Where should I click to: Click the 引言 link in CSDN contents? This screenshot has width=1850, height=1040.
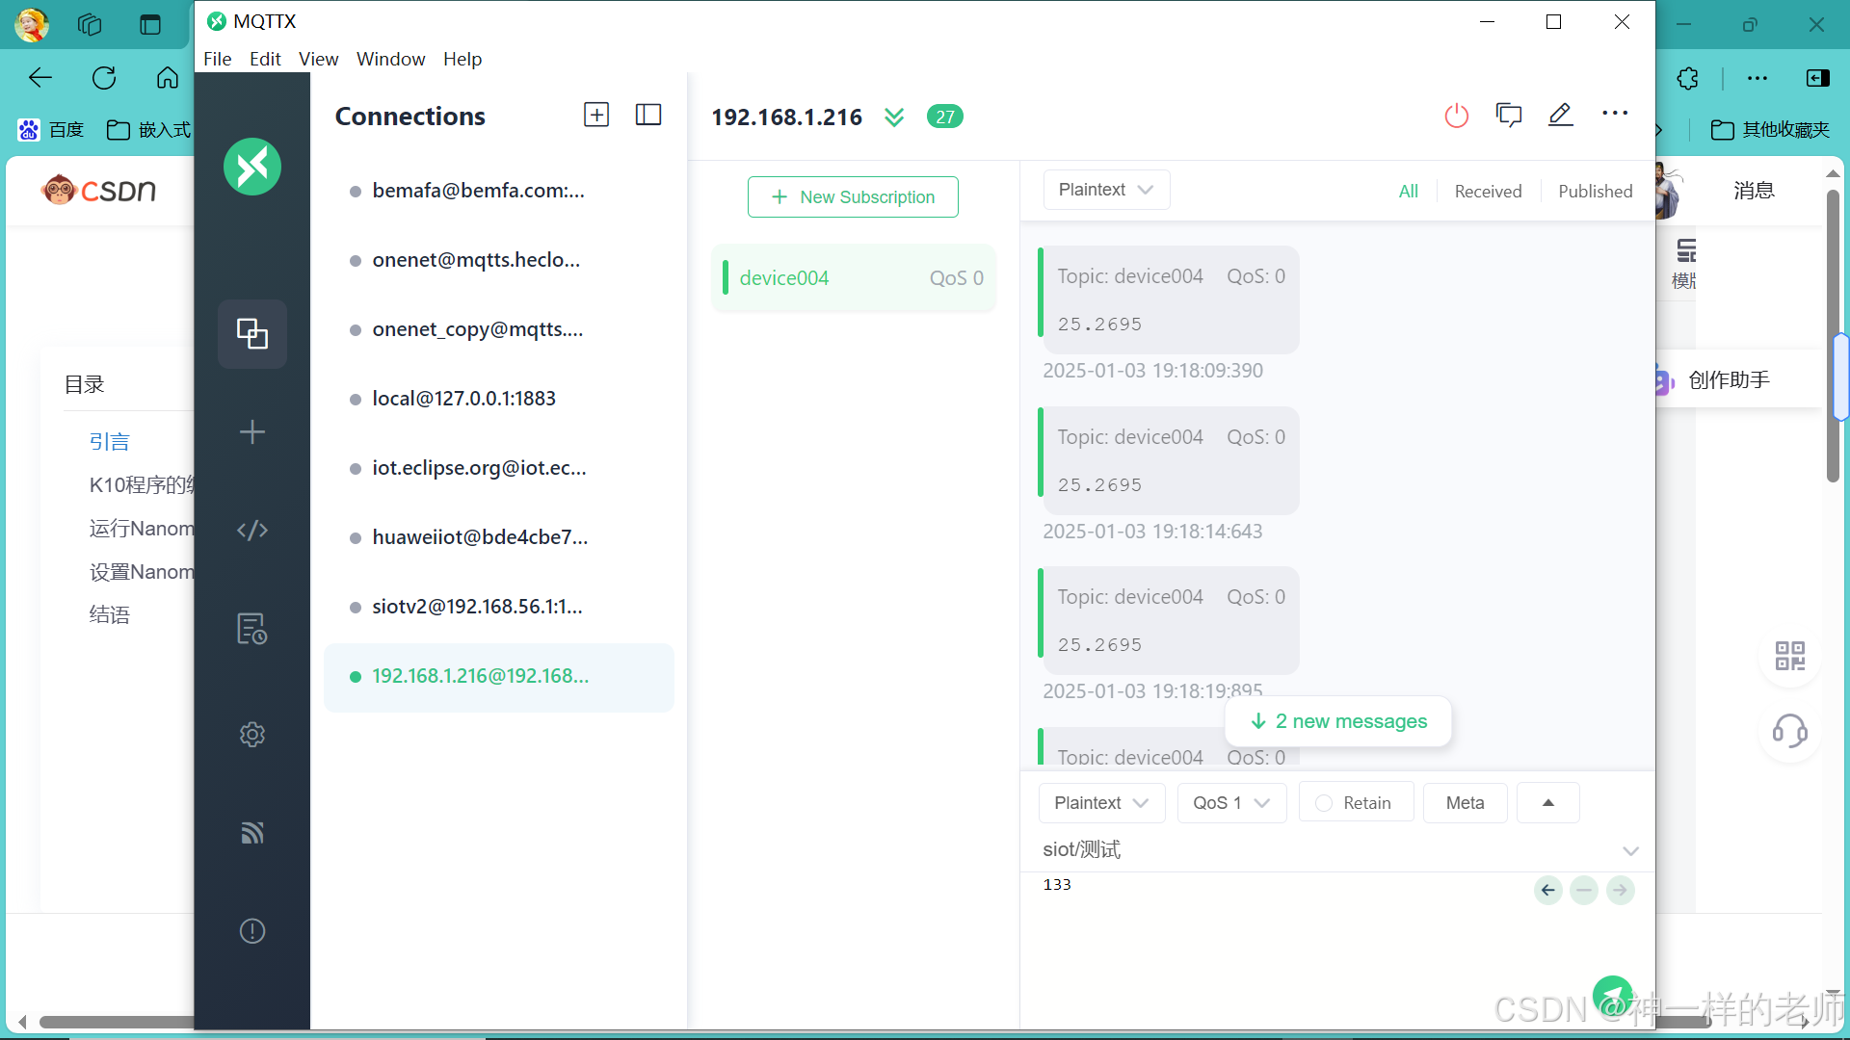pyautogui.click(x=110, y=442)
